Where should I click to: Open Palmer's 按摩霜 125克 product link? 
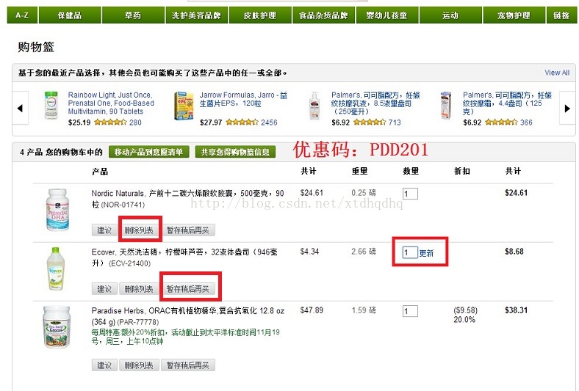[x=507, y=103]
